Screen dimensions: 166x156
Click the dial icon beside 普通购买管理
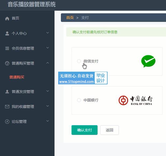[7, 63]
